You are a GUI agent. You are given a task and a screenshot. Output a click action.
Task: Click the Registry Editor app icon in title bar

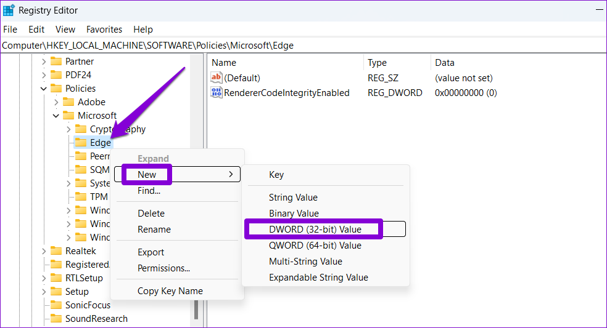(9, 10)
